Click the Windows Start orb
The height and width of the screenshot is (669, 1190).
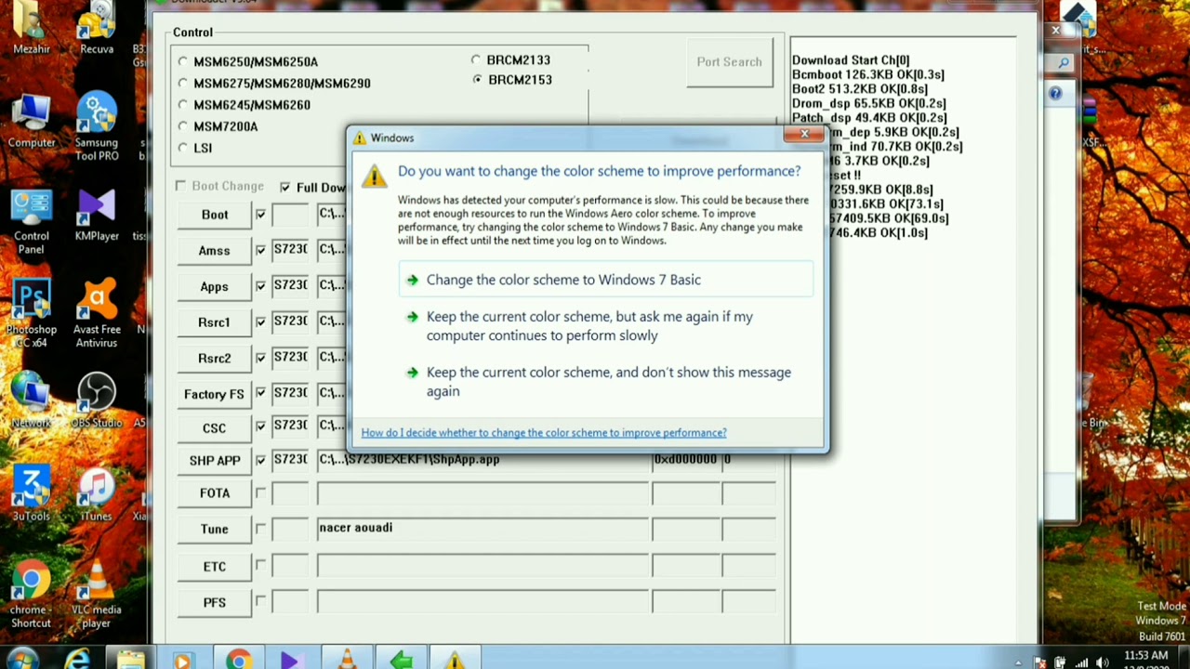[22, 660]
